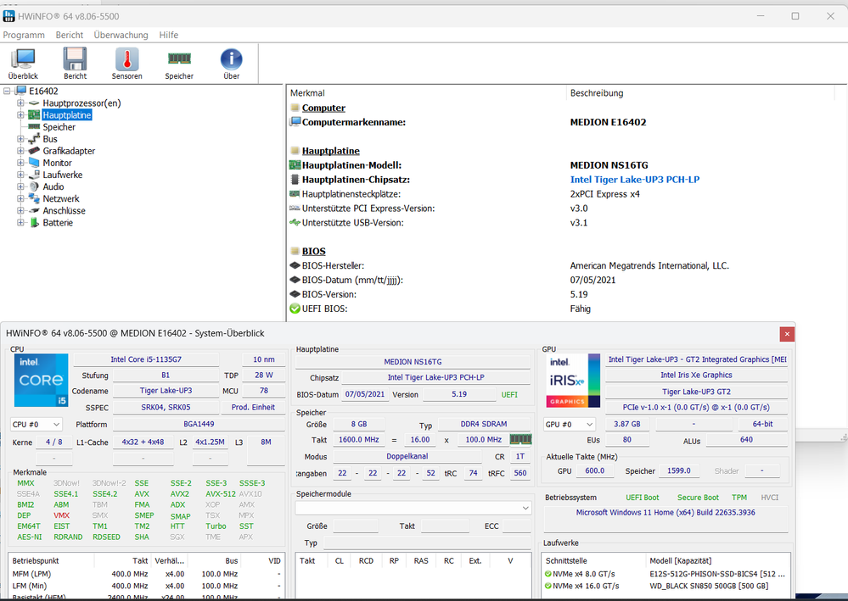This screenshot has width=848, height=601.
Task: Click the Speicher memory module icon
Action: coord(179,59)
